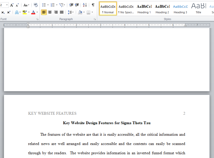Screen dimensions: 214x158
Task: Apply the Heading 3 style
Action: tap(180, 9)
